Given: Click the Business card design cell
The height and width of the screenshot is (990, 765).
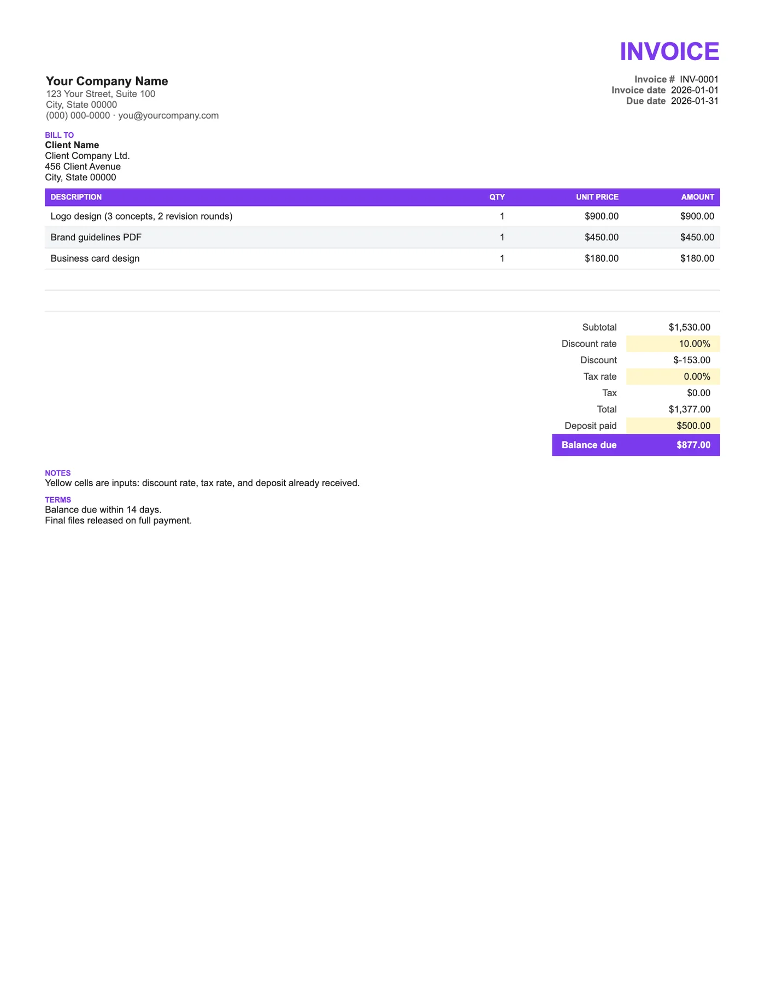Looking at the screenshot, I should click(95, 258).
